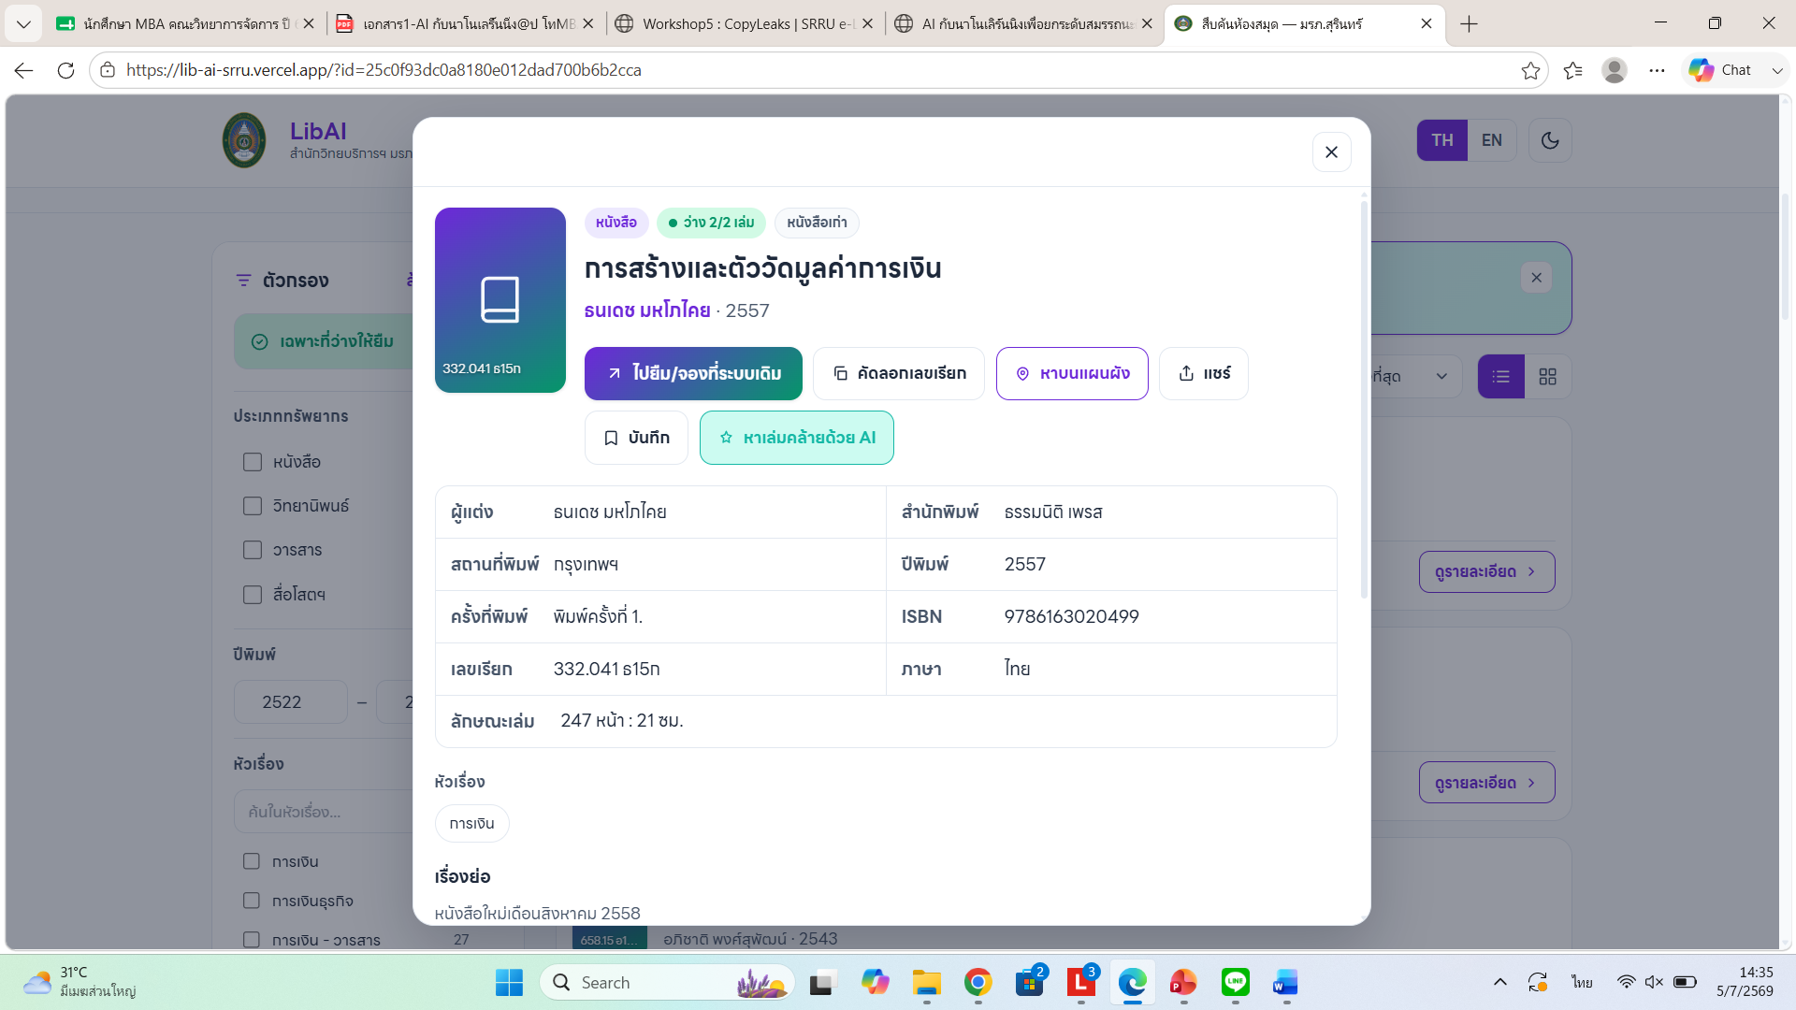Image resolution: width=1796 pixels, height=1010 pixels.
Task: Click ไปยืม/จองที่ระบบเดิม borrow button
Action: tap(693, 373)
